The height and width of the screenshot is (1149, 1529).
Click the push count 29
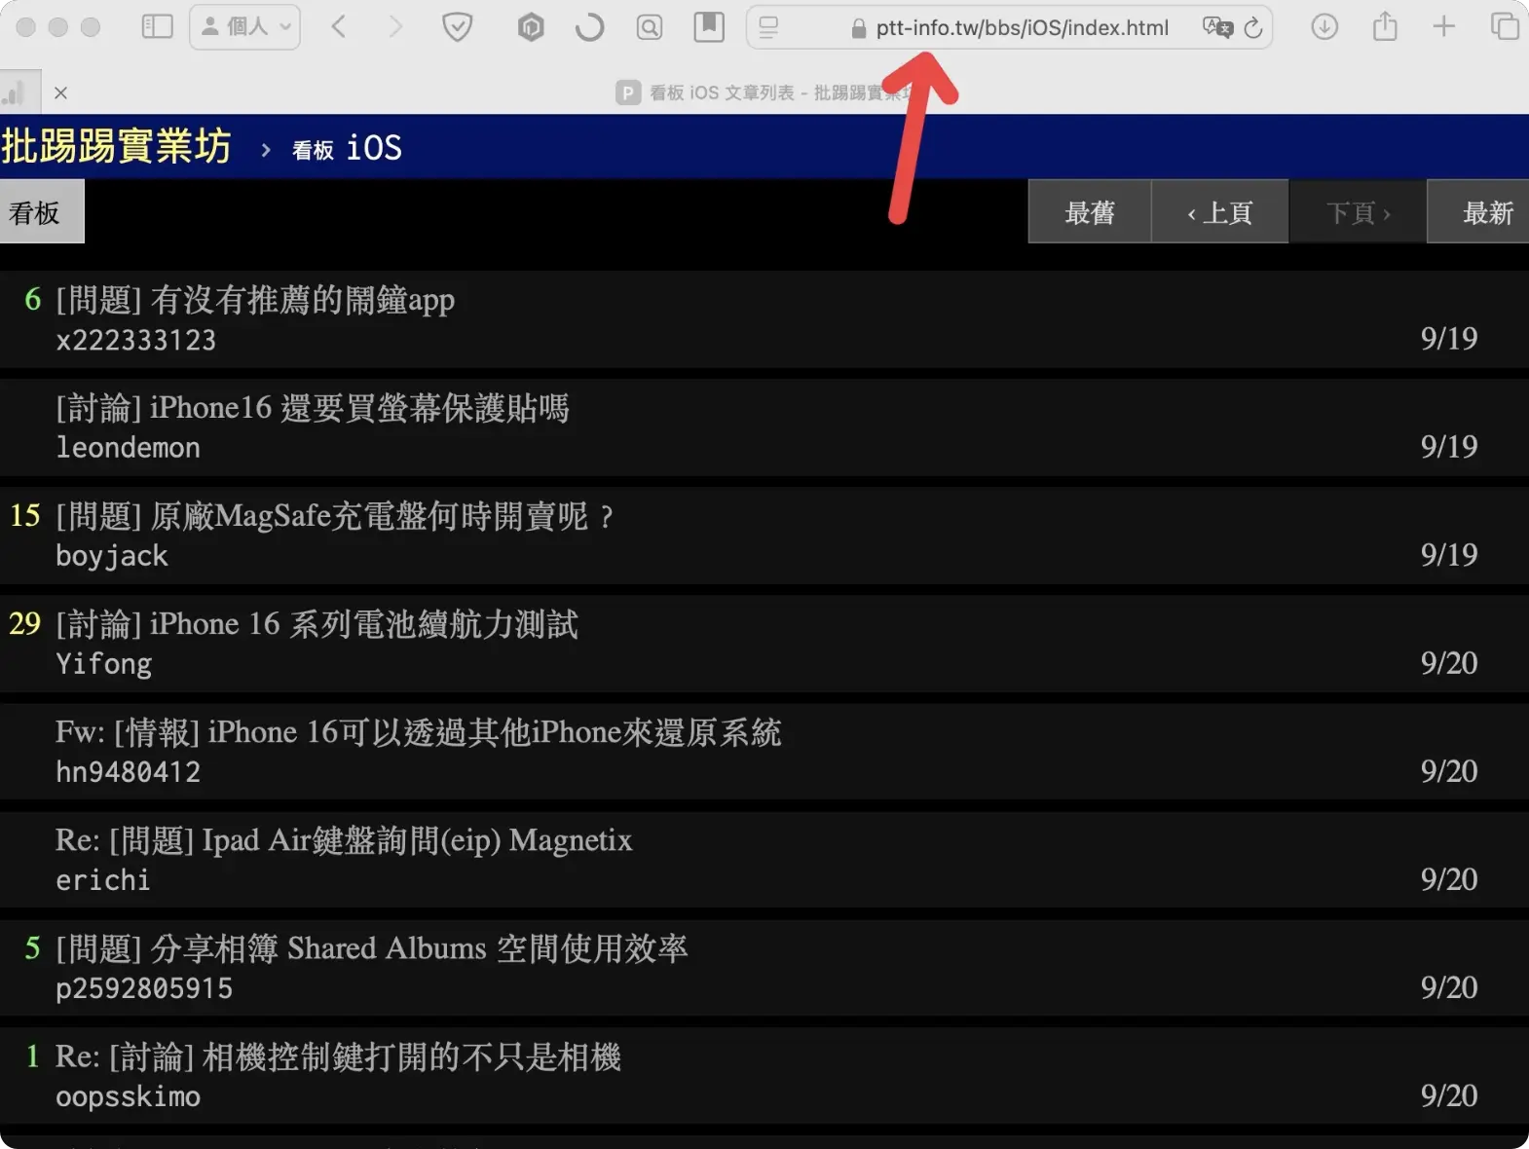[24, 623]
